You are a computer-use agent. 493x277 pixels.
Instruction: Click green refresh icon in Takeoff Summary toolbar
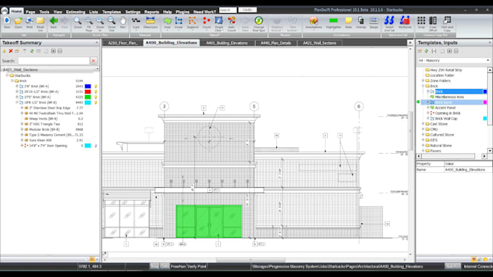click(32, 51)
